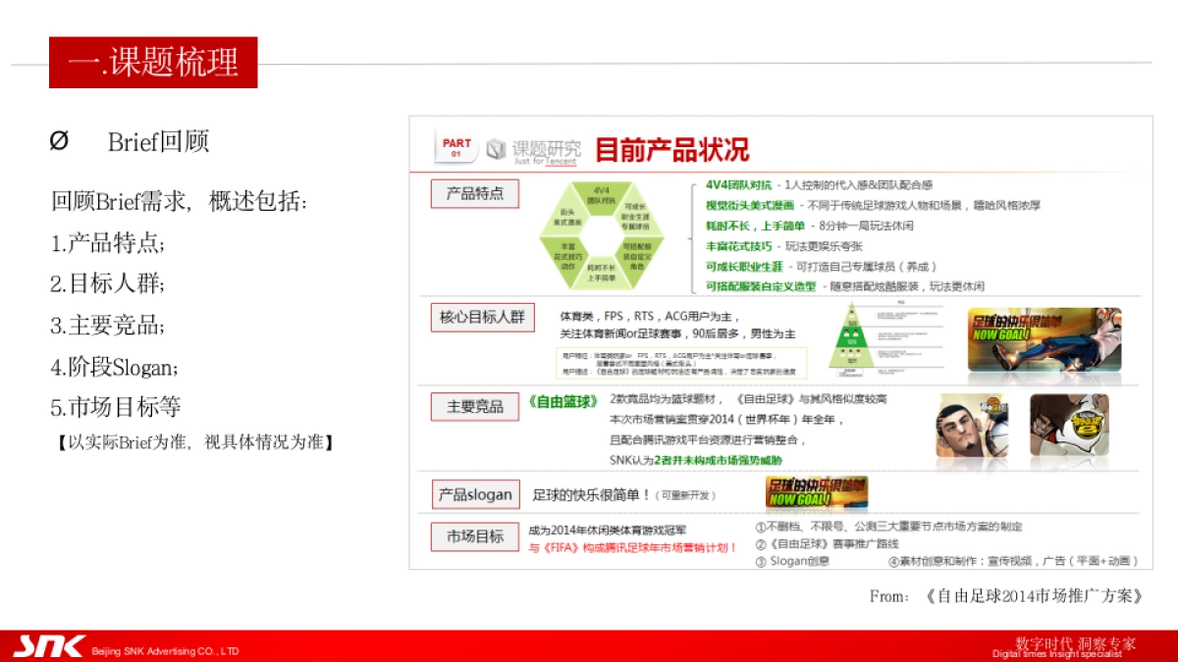Click the 一.课题梳理 header tab
Viewport: 1178px width, 662px height.
[151, 63]
